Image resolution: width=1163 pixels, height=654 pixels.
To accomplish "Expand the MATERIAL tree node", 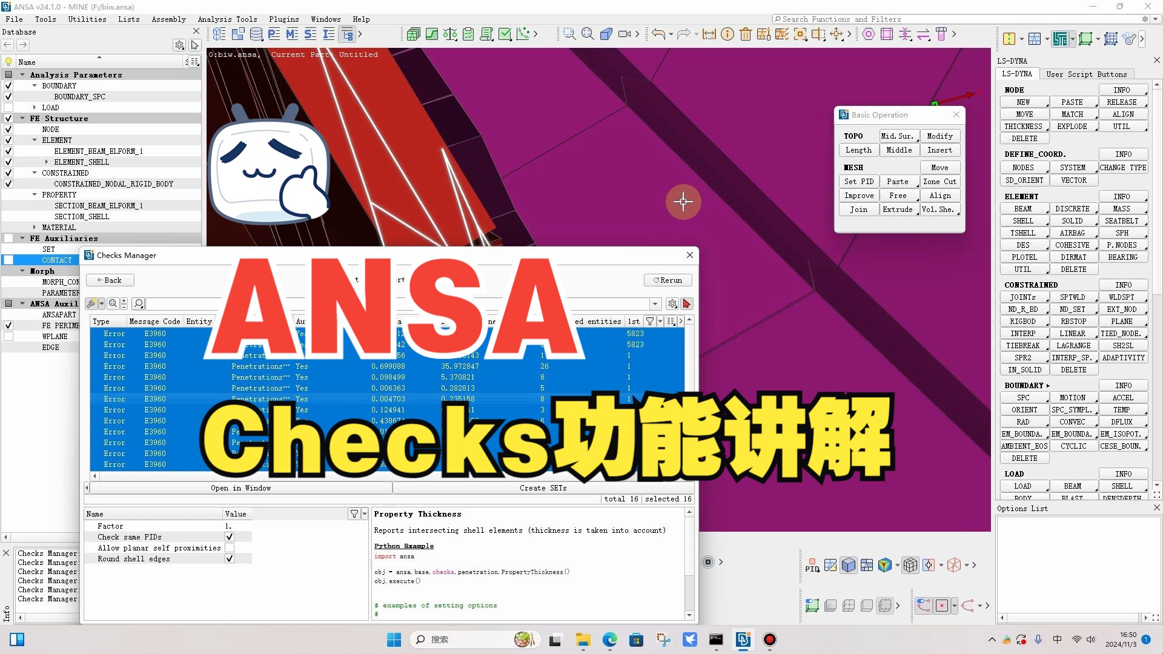I will point(35,228).
